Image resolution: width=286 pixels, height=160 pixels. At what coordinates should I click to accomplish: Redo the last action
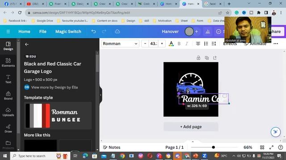[x=104, y=32]
